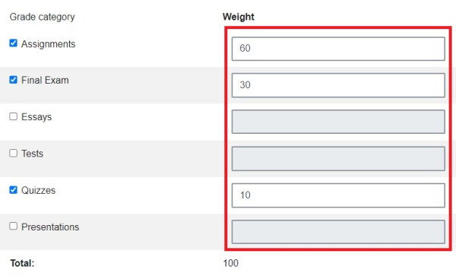Click the Essays label text

[x=36, y=117]
